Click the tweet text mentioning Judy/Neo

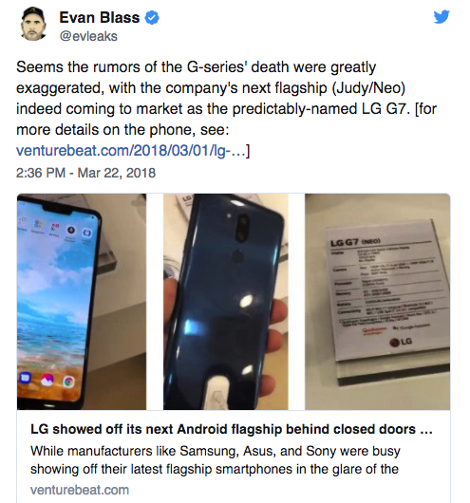tap(226, 98)
